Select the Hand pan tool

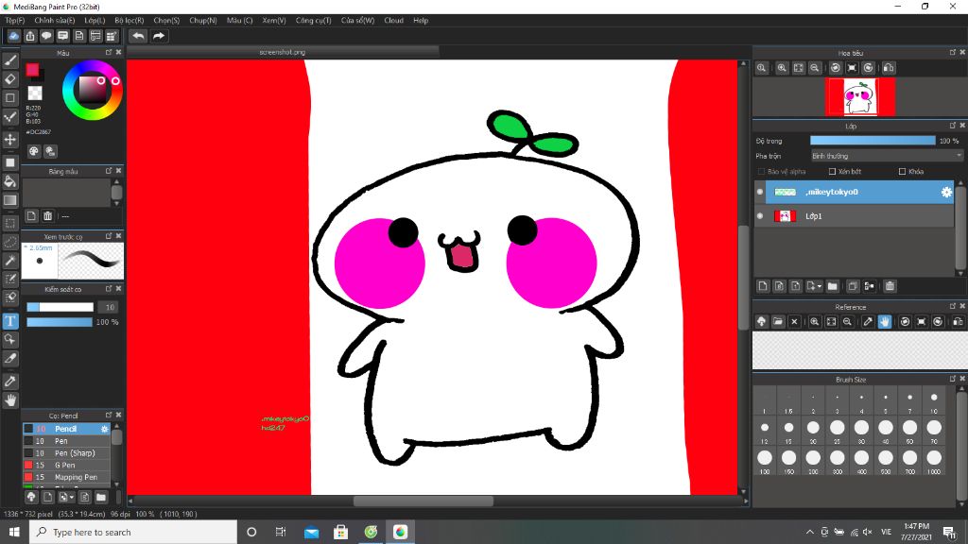[10, 400]
